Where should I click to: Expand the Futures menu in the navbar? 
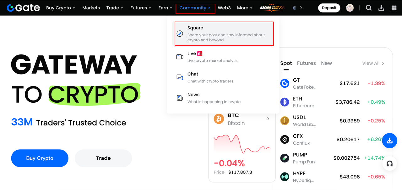(141, 8)
